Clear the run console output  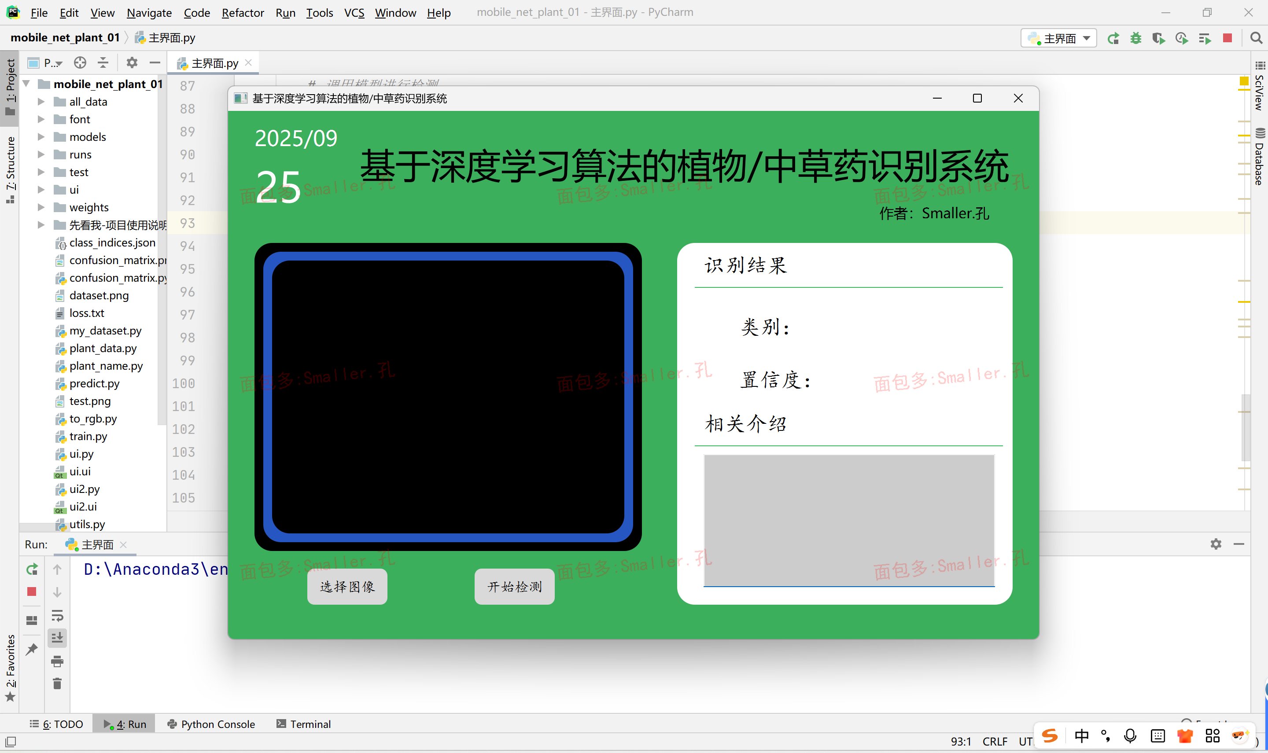click(x=57, y=683)
